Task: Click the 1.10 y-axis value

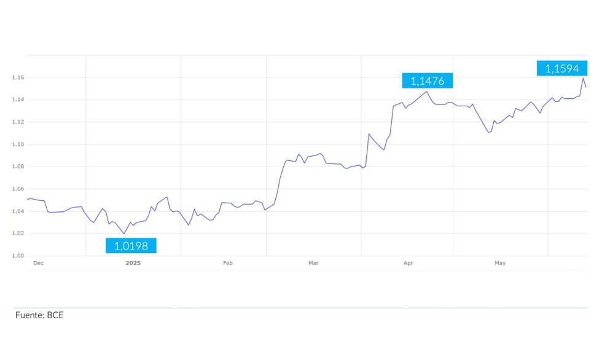Action: pyautogui.click(x=17, y=144)
